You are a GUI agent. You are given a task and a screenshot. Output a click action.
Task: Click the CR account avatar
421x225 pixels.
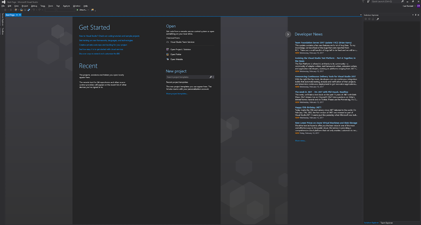point(418,6)
